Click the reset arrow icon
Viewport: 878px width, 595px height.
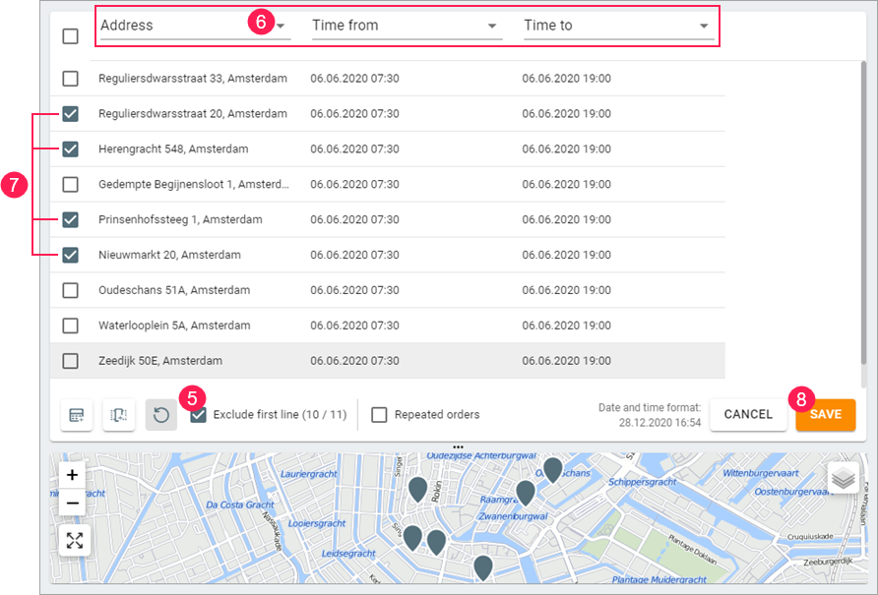pos(161,415)
